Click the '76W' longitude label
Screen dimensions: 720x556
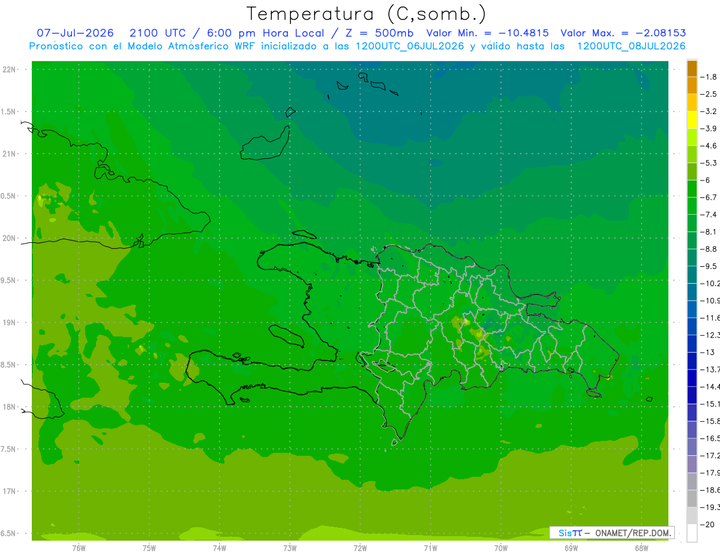(x=79, y=548)
